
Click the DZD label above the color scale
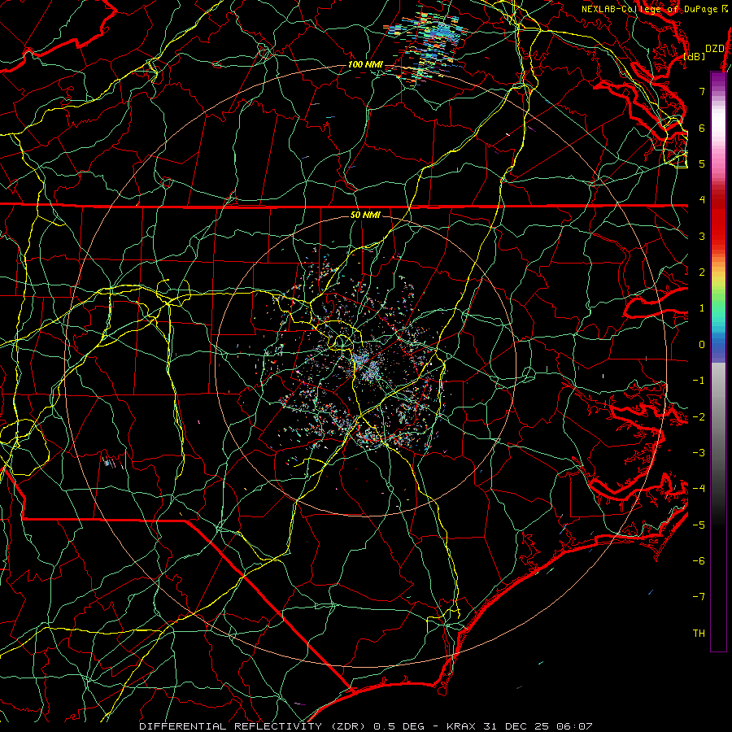pyautogui.click(x=714, y=49)
